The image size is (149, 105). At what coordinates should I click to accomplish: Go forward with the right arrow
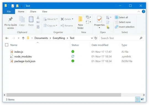coord(14,38)
